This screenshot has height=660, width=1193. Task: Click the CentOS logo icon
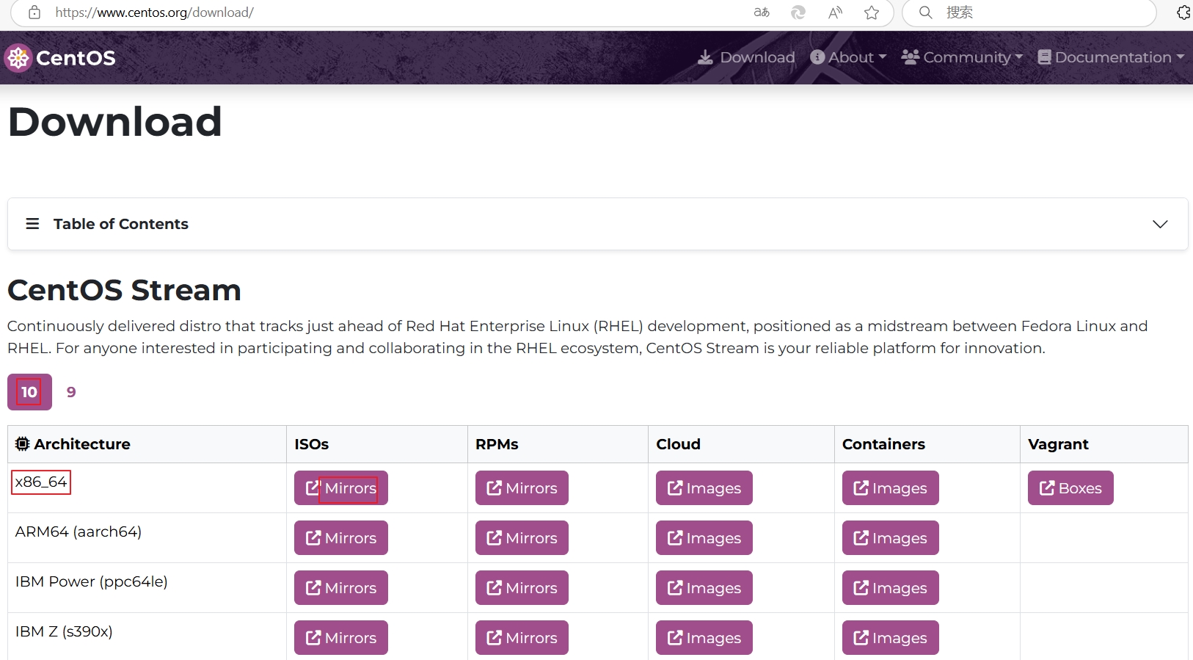click(x=18, y=58)
